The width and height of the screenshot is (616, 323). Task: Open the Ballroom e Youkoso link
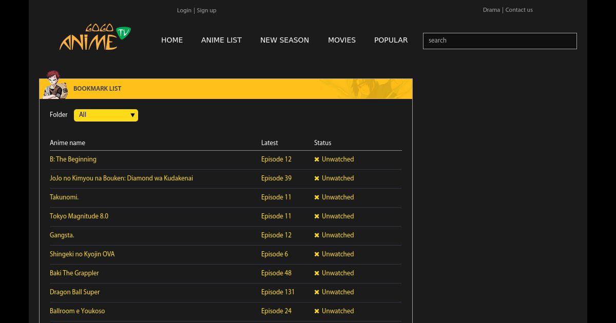click(78, 311)
